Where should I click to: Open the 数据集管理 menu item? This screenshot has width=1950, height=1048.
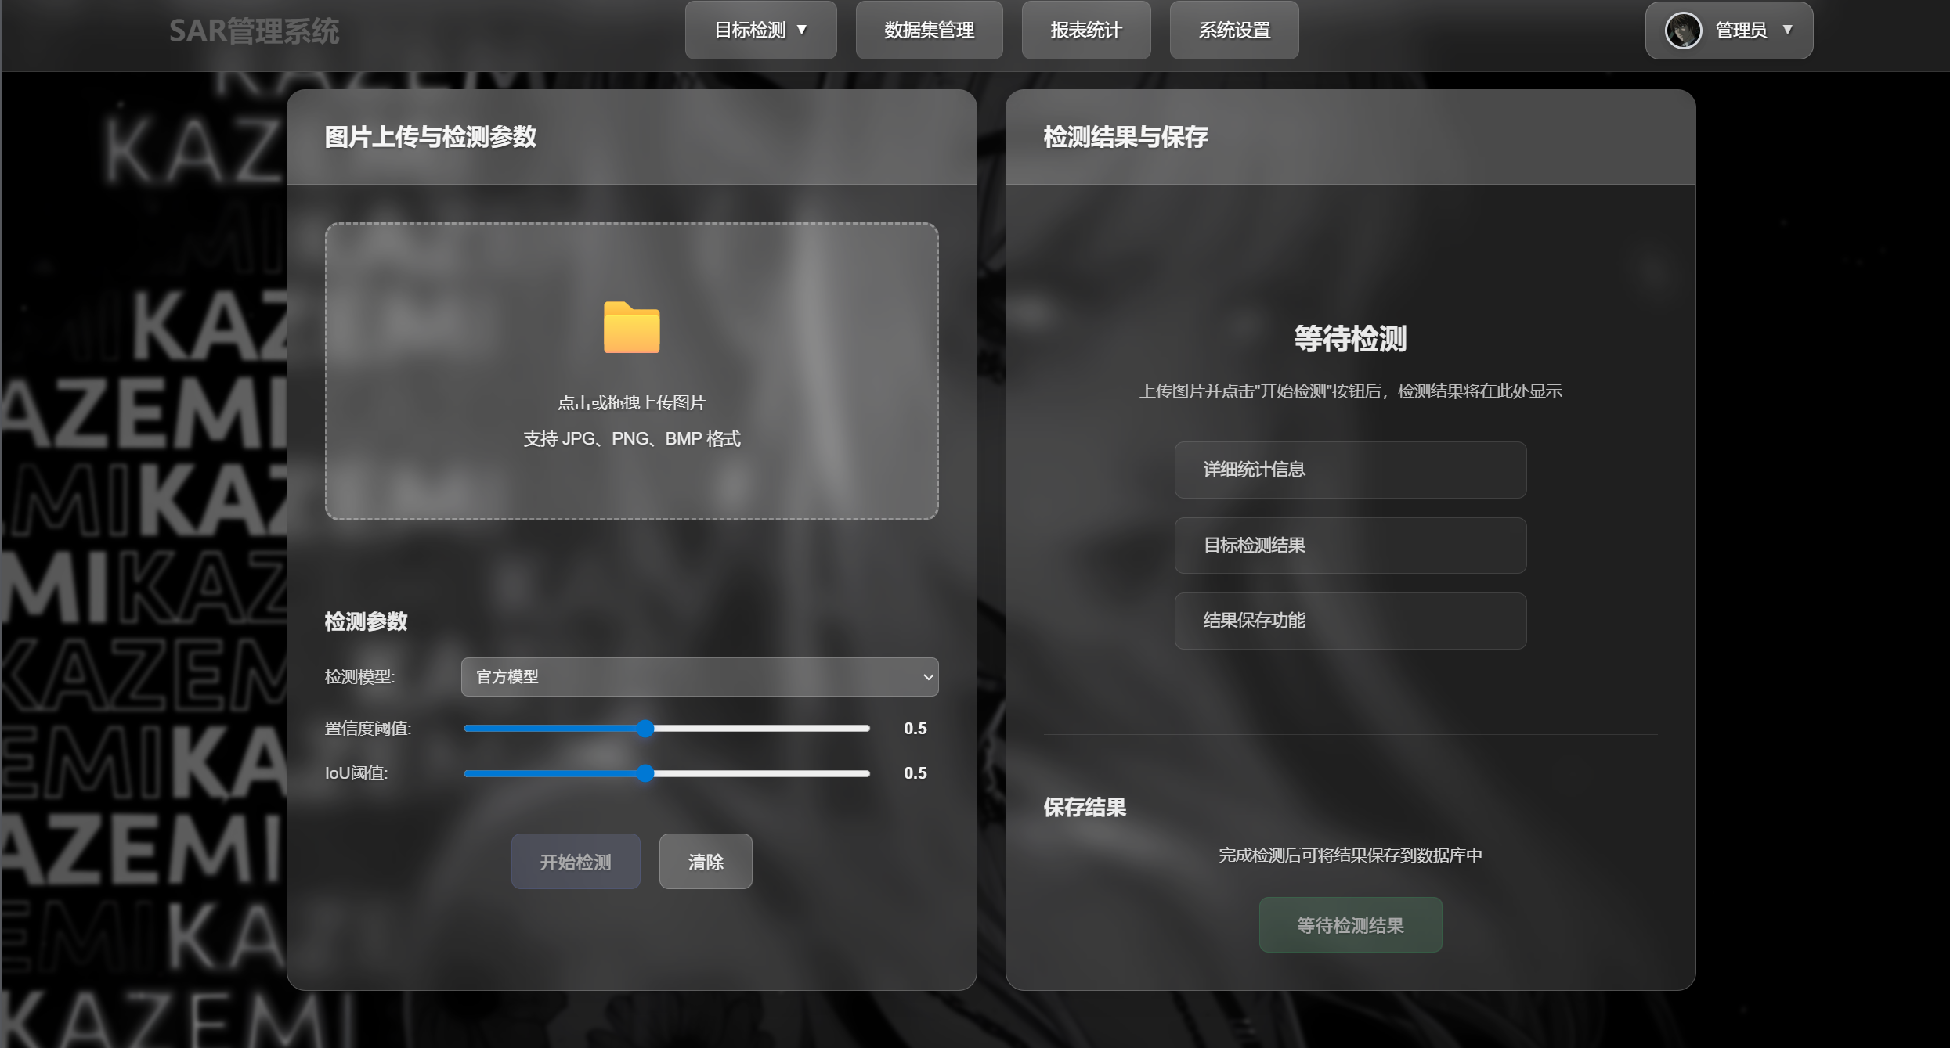click(929, 31)
